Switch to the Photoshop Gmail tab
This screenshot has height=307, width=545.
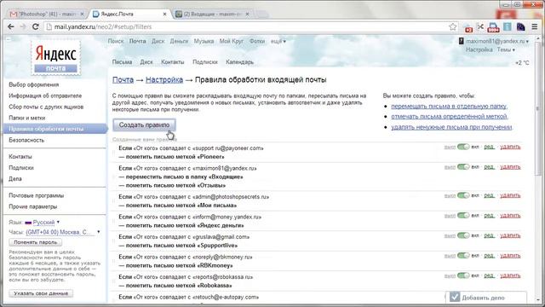[x=47, y=14]
